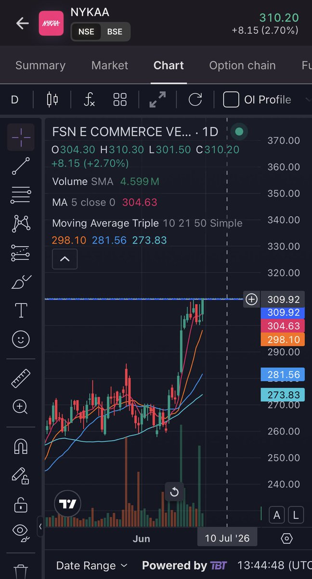Click the blue 309.92 price label
The width and height of the screenshot is (312, 579).
click(x=284, y=312)
